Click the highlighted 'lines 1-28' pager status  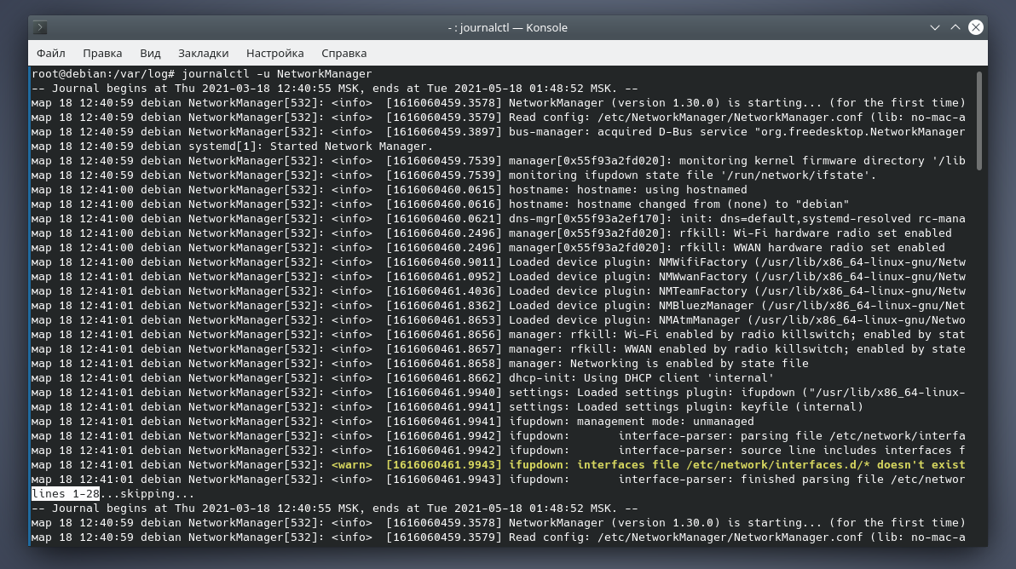tap(66, 494)
